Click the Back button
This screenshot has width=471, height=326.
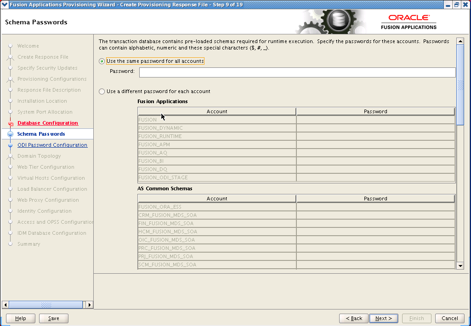coord(353,318)
